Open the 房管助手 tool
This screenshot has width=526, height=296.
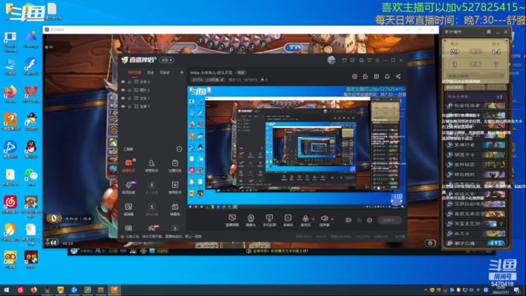pyautogui.click(x=152, y=166)
